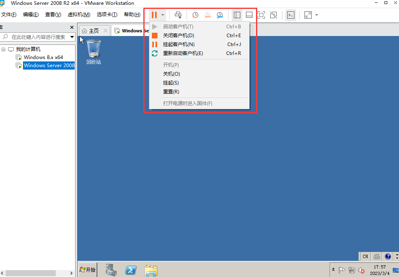
Task: Open the power options dropdown arrow
Action: coord(162,15)
